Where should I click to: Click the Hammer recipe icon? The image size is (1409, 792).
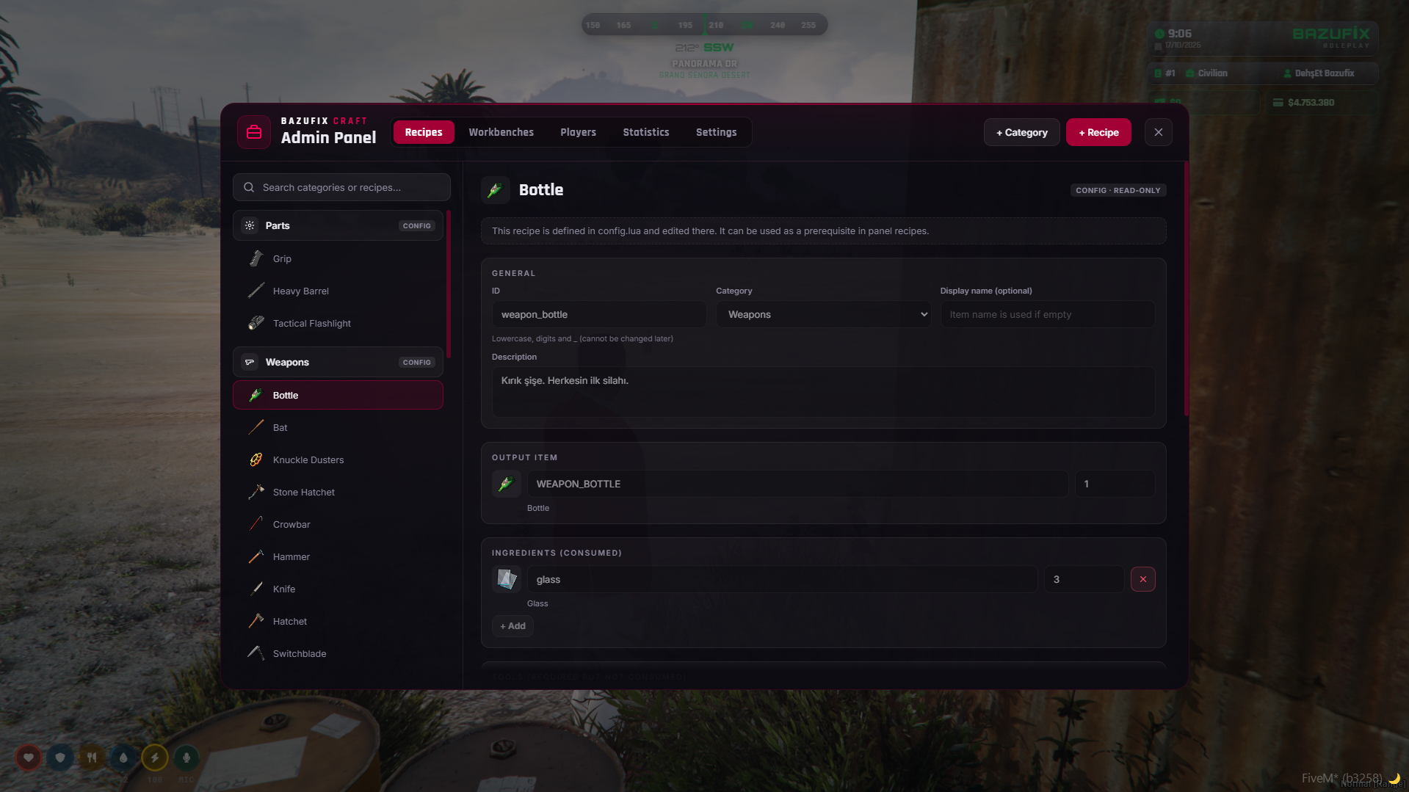pyautogui.click(x=256, y=556)
